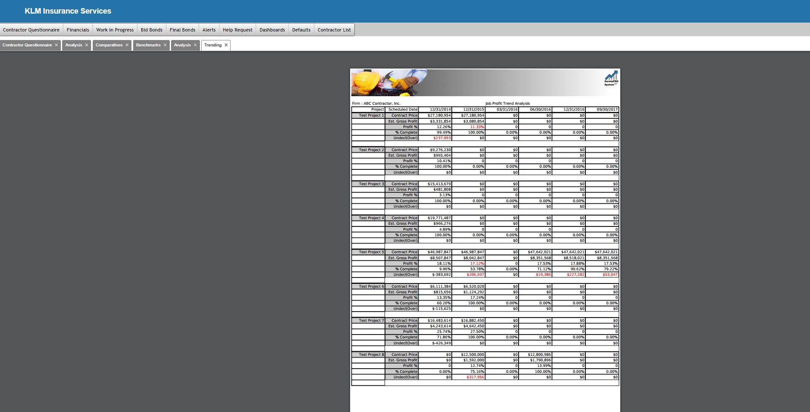The width and height of the screenshot is (810, 412).
Task: Close the Analysis tab left of Comparatives
Action: pos(86,45)
